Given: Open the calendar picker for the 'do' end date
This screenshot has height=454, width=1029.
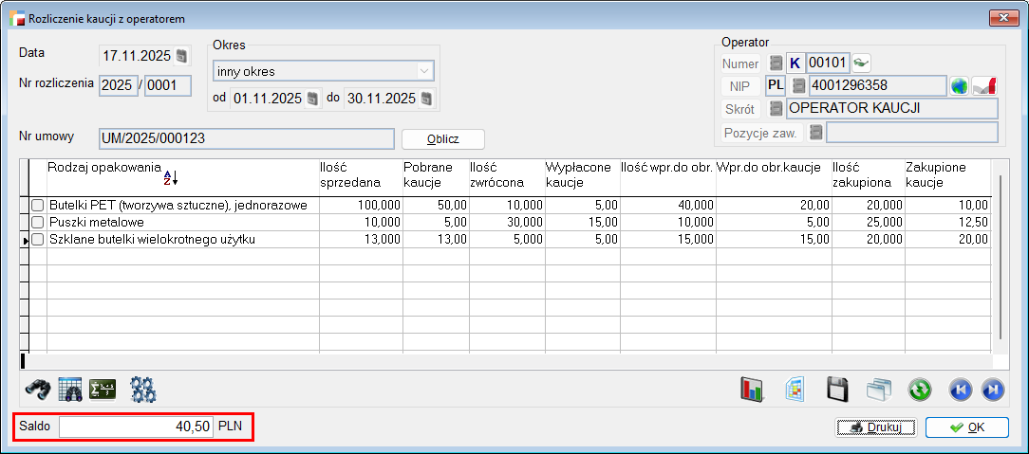Looking at the screenshot, I should [428, 99].
